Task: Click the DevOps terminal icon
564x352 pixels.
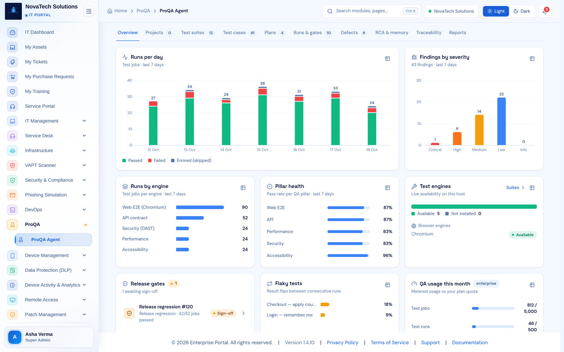Action: click(13, 210)
